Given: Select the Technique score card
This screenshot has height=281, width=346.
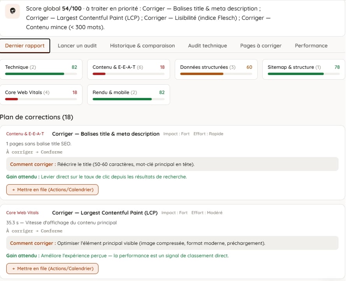Looking at the screenshot, I should tap(41, 69).
